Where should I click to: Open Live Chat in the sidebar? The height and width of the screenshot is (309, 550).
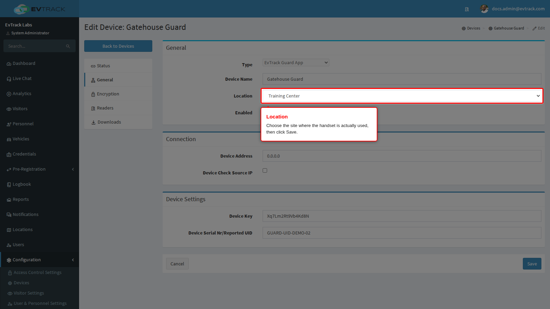click(x=40, y=79)
